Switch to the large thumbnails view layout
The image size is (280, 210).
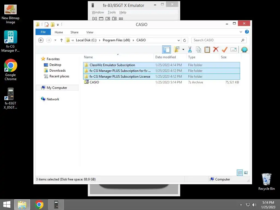[x=246, y=173]
